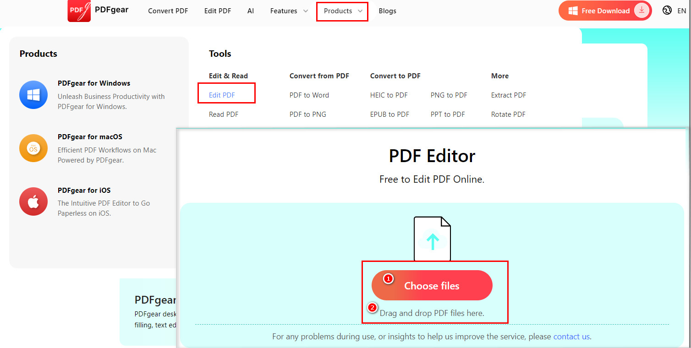Click the PDFgear for macOS icon
Image resolution: width=691 pixels, height=348 pixels.
[33, 148]
